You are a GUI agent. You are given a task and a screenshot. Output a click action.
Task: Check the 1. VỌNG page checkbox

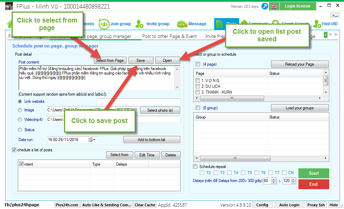(197, 81)
